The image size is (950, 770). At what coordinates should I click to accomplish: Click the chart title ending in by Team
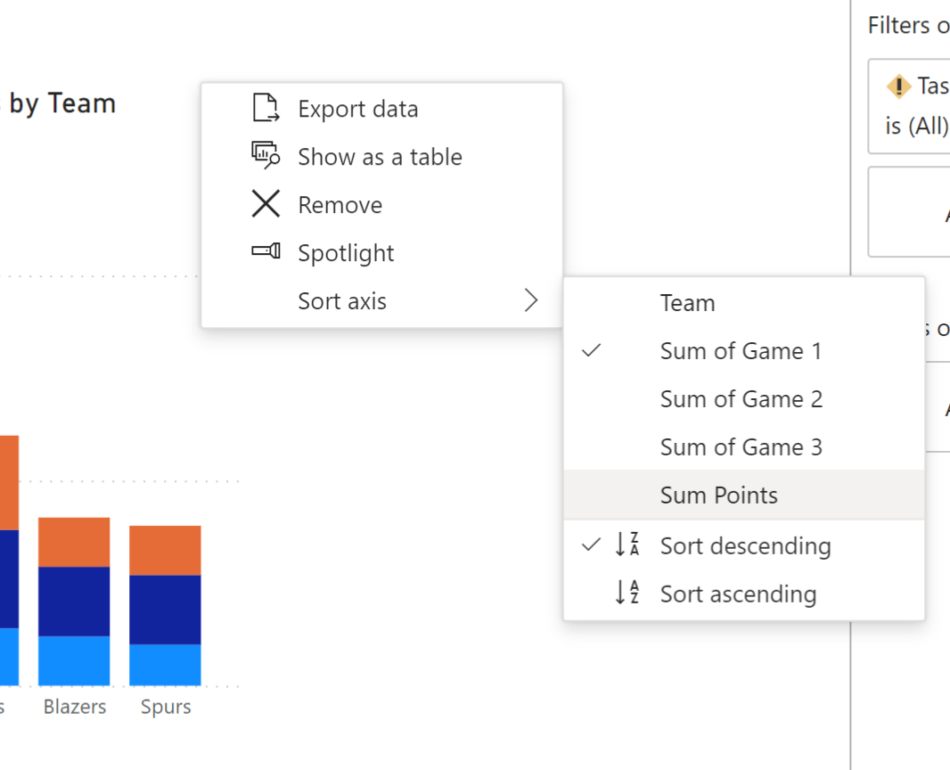pyautogui.click(x=62, y=104)
